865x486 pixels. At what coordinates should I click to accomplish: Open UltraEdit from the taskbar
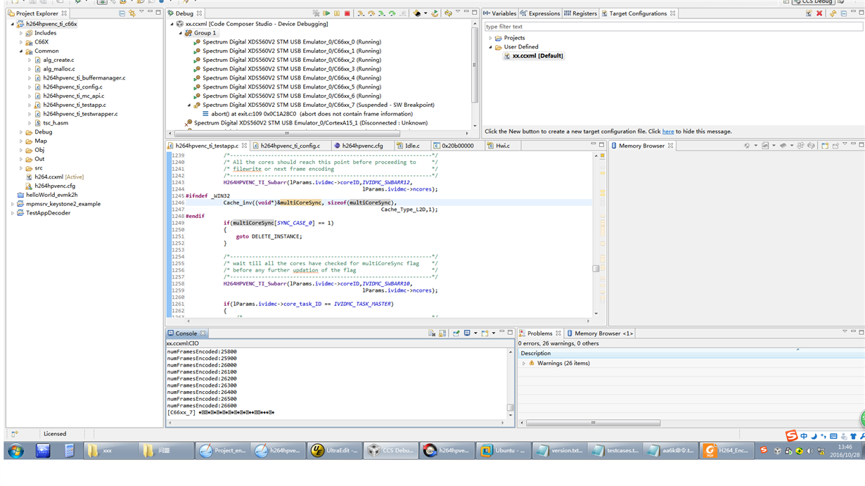click(335, 451)
